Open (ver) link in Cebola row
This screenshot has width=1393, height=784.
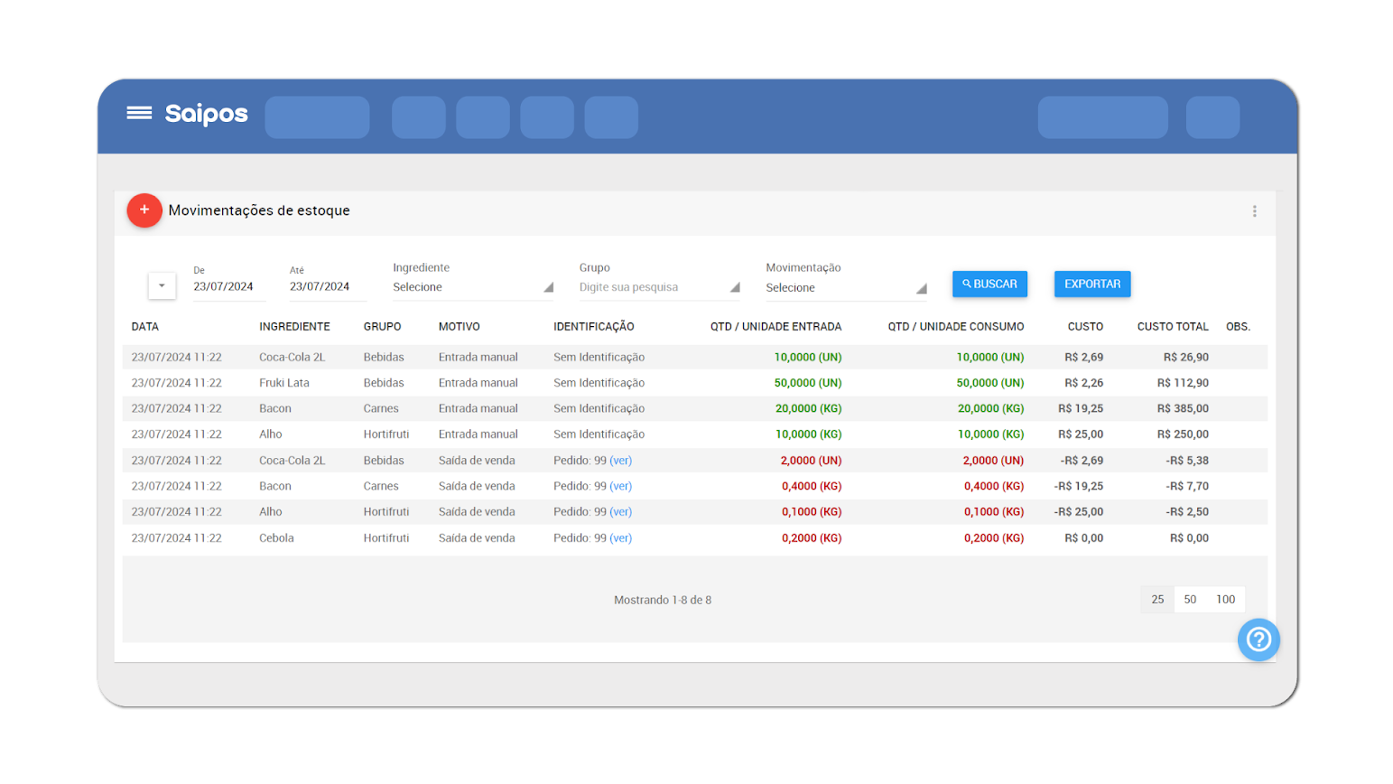621,538
